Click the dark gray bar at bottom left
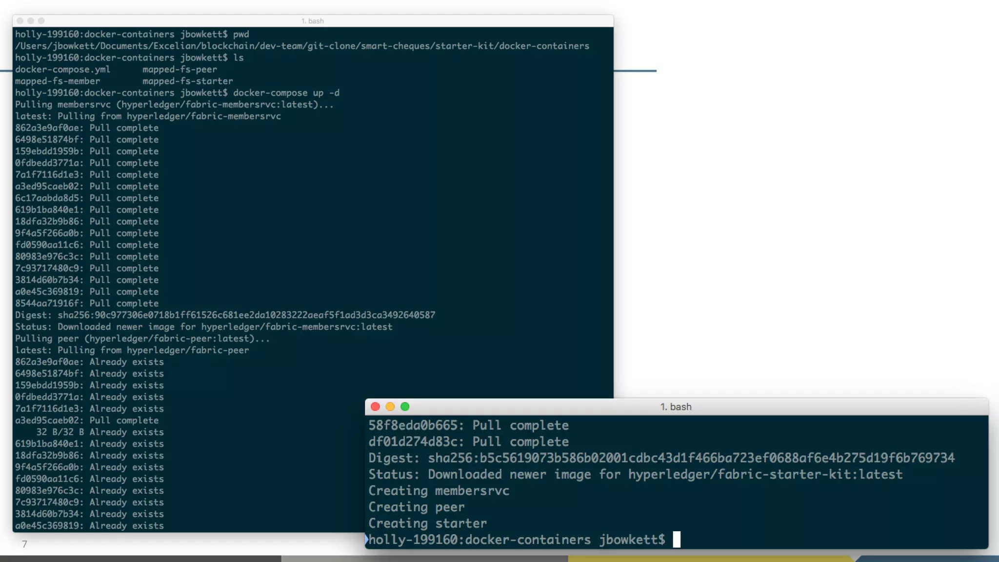Screen dimensions: 999x562 pos(140,559)
